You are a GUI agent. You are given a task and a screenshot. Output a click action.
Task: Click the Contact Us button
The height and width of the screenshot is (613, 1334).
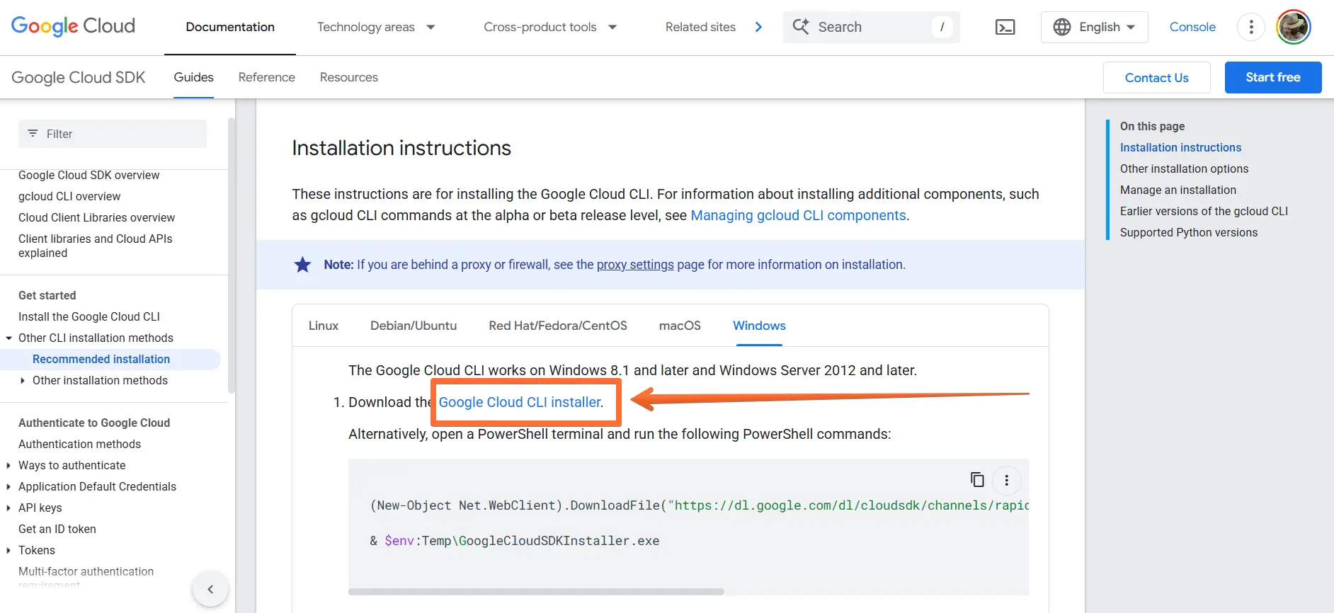[x=1156, y=77]
